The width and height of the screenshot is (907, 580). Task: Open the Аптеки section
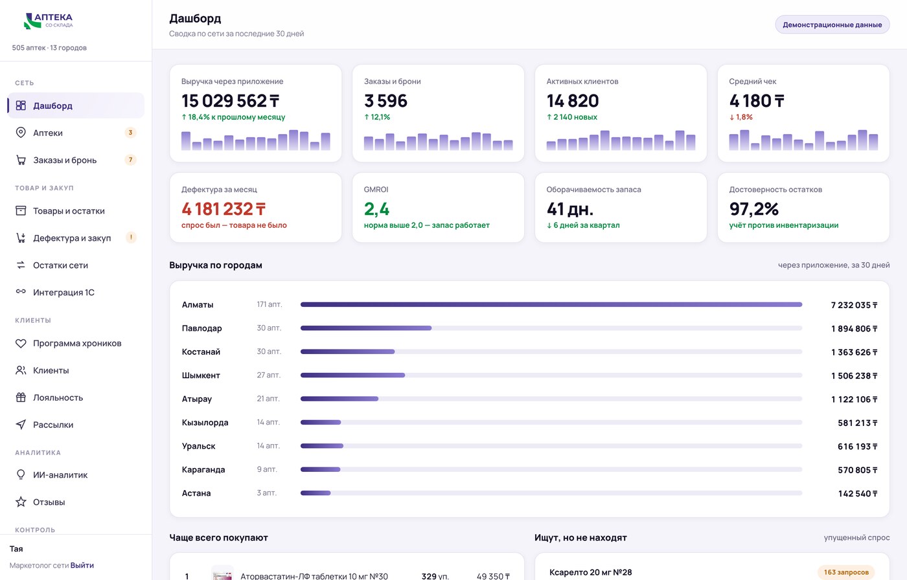(x=76, y=133)
